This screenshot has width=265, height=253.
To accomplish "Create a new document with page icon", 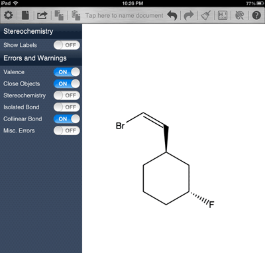I will [25, 15].
